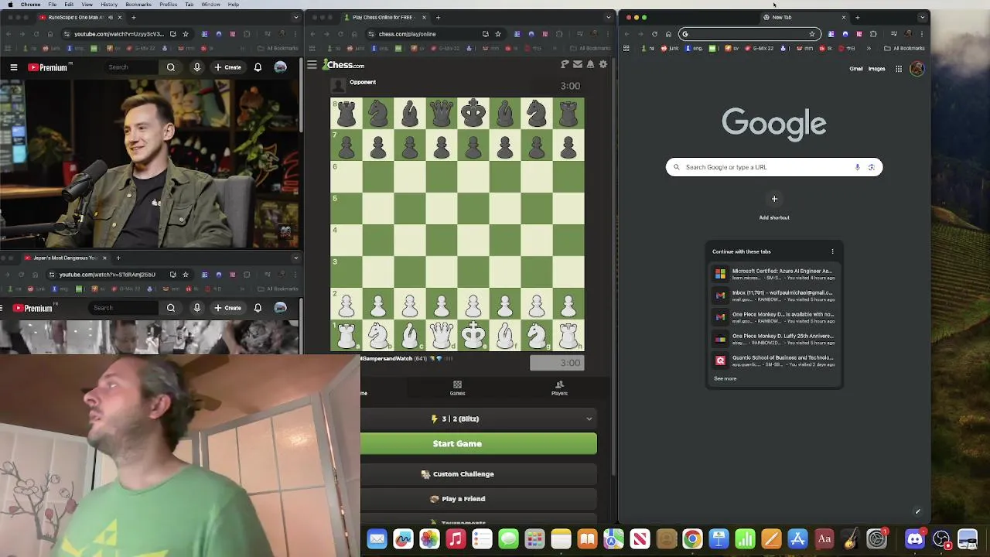Open tab search dropdown in New Tab window

click(x=922, y=17)
